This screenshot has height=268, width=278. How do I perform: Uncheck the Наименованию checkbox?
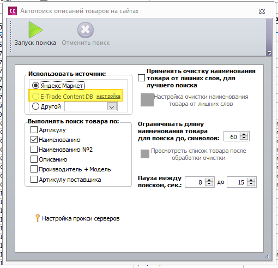point(34,140)
